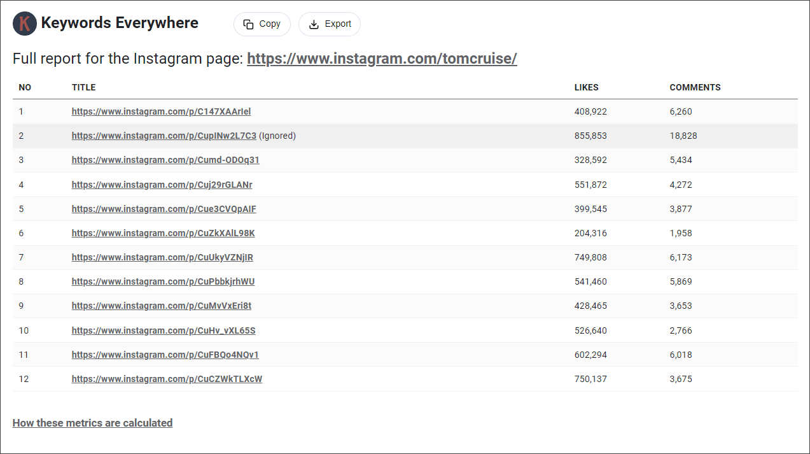Select the comments value 1,958
This screenshot has width=810, height=454.
[681, 233]
